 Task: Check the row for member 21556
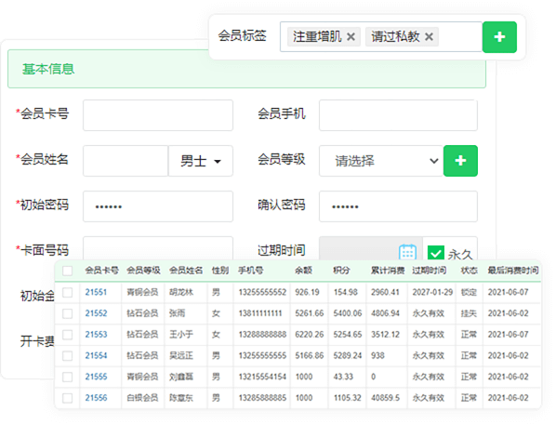(67, 398)
